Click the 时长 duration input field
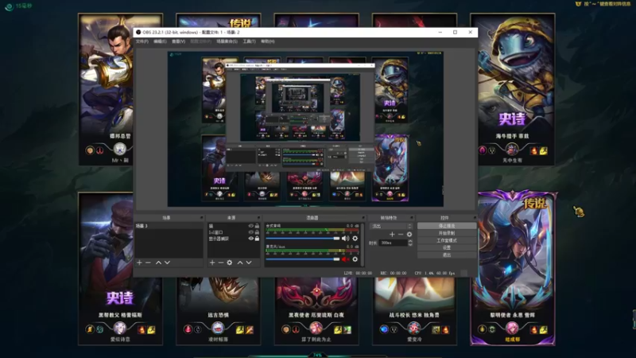Viewport: 636px width, 358px height. click(394, 243)
